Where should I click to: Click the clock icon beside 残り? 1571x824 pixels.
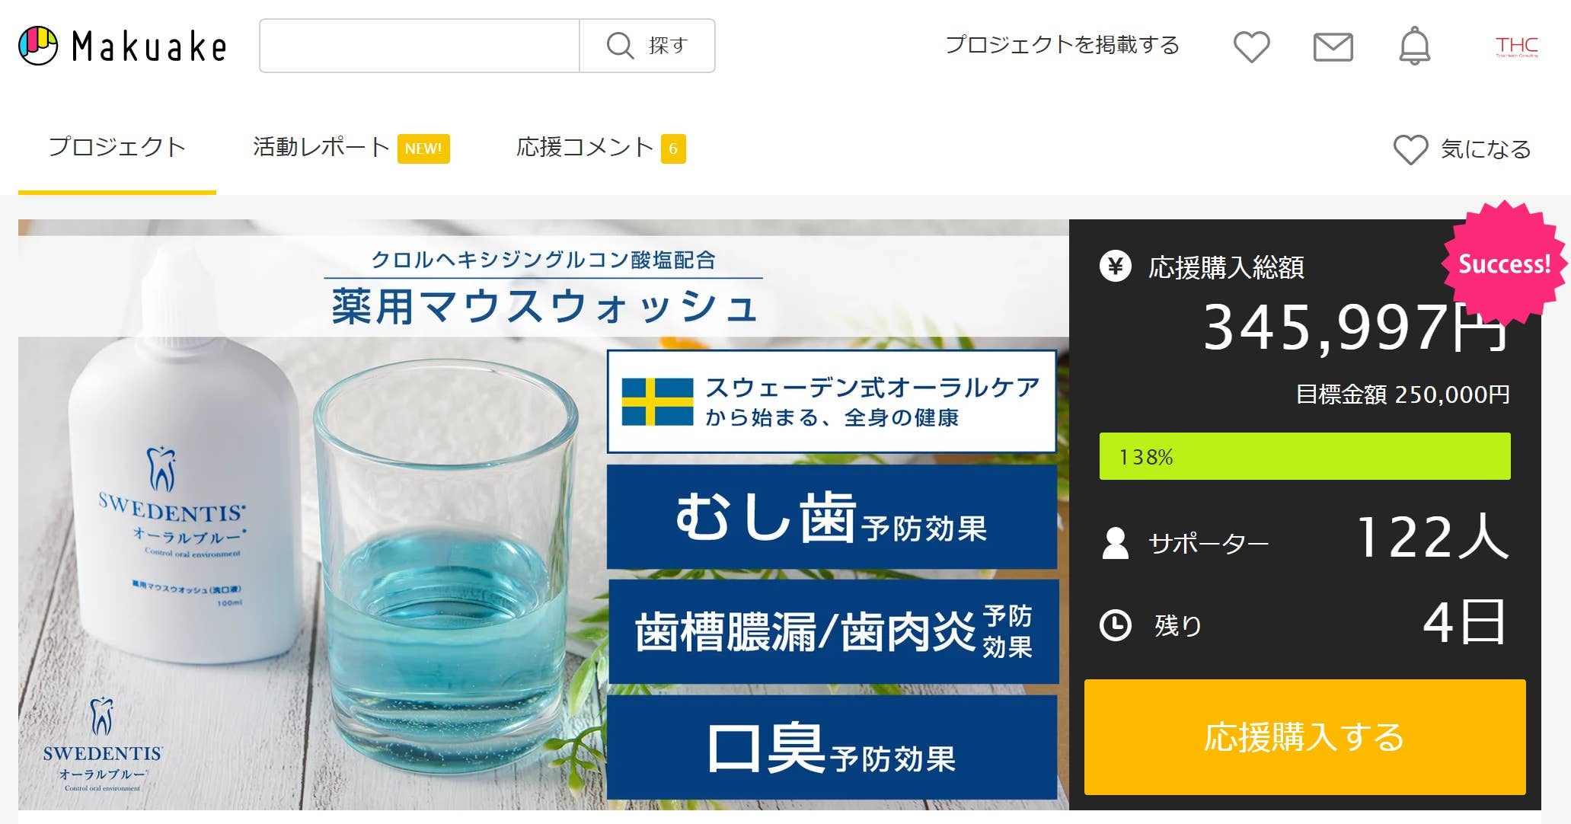1116,625
